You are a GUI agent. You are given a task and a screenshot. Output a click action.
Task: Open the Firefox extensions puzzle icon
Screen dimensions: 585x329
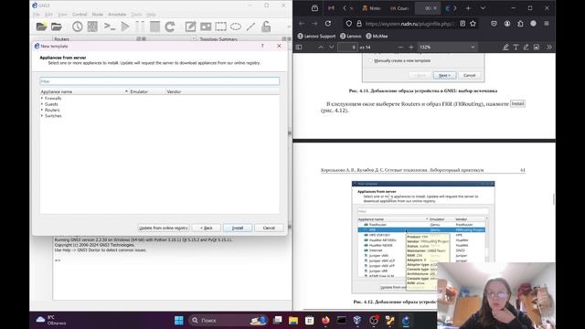[x=520, y=24]
